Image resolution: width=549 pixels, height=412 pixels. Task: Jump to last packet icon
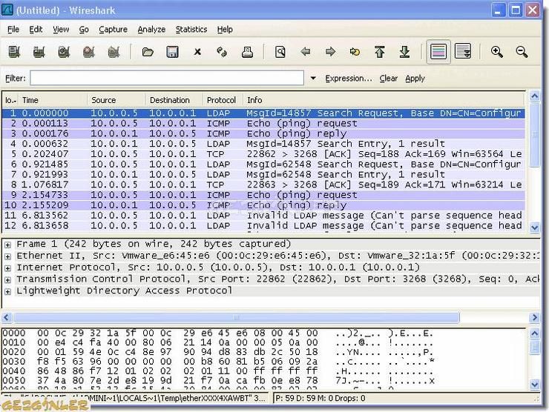405,52
